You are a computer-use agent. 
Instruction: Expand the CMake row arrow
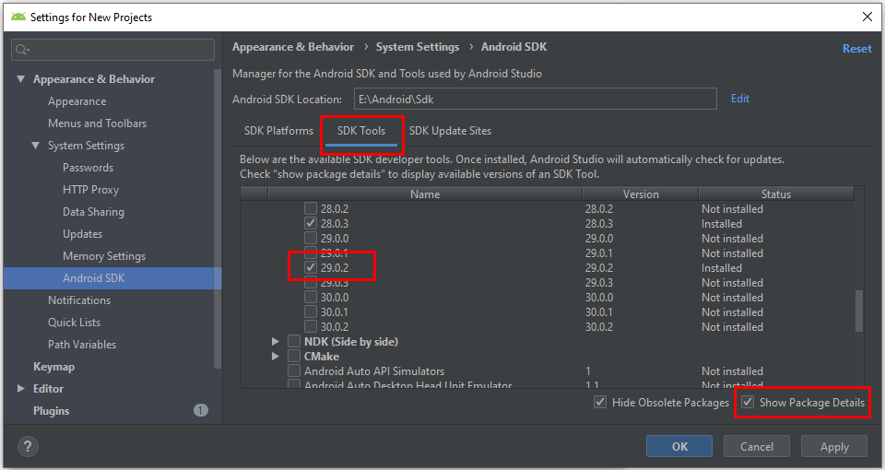(276, 356)
